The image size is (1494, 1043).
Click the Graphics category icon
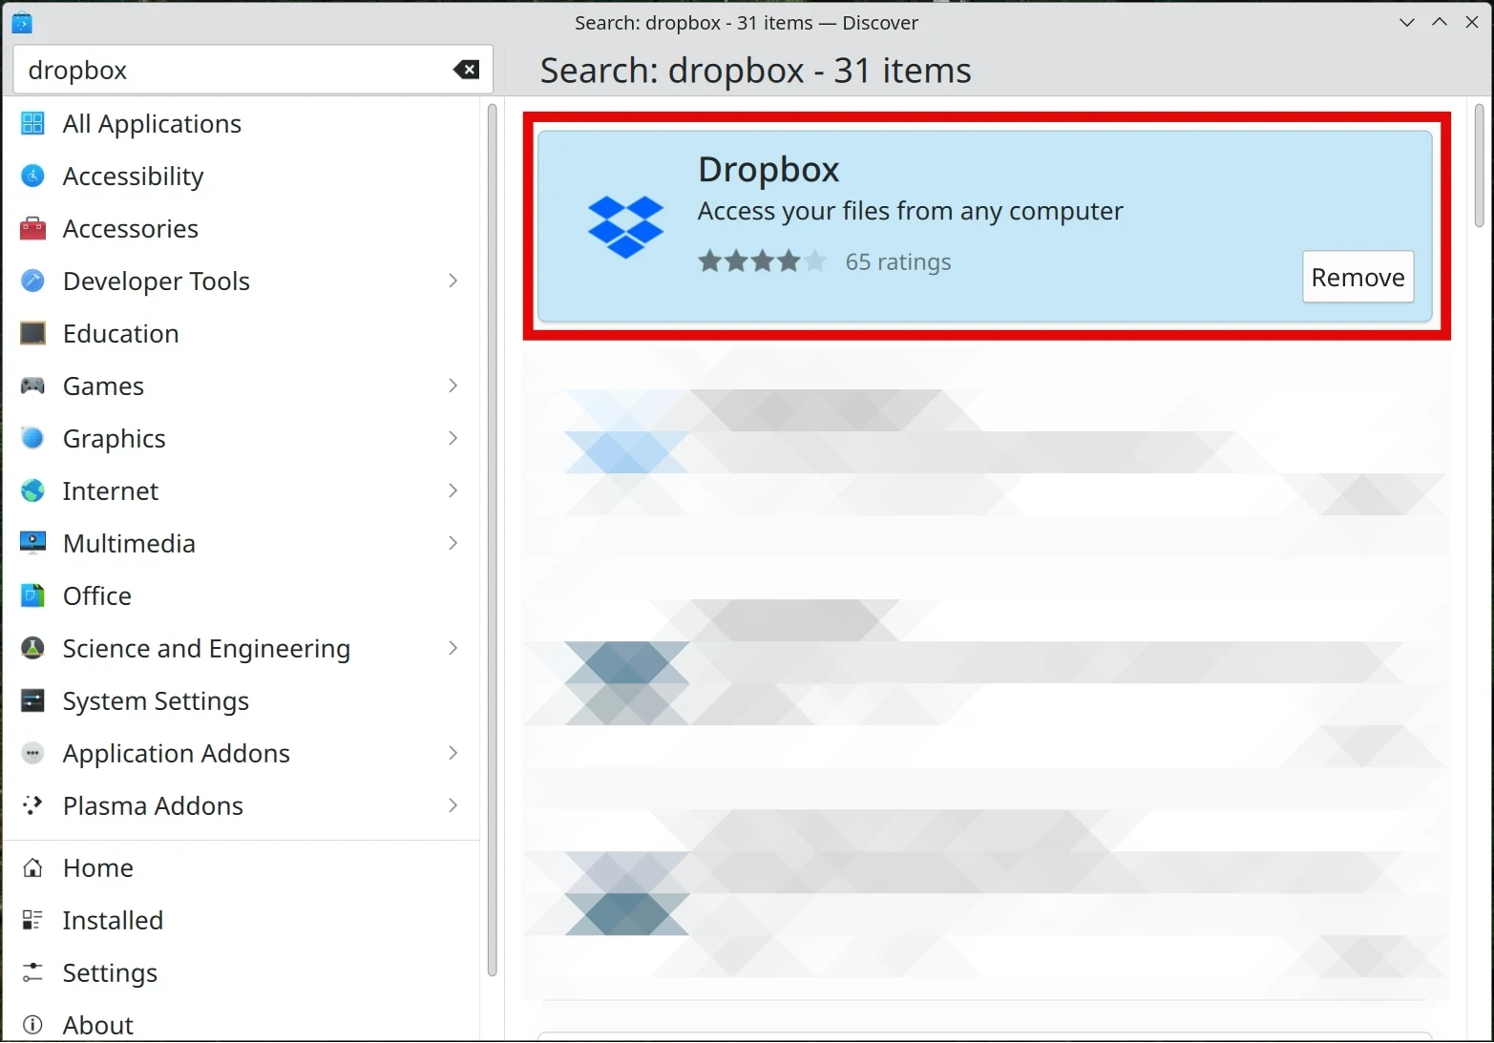pos(32,438)
